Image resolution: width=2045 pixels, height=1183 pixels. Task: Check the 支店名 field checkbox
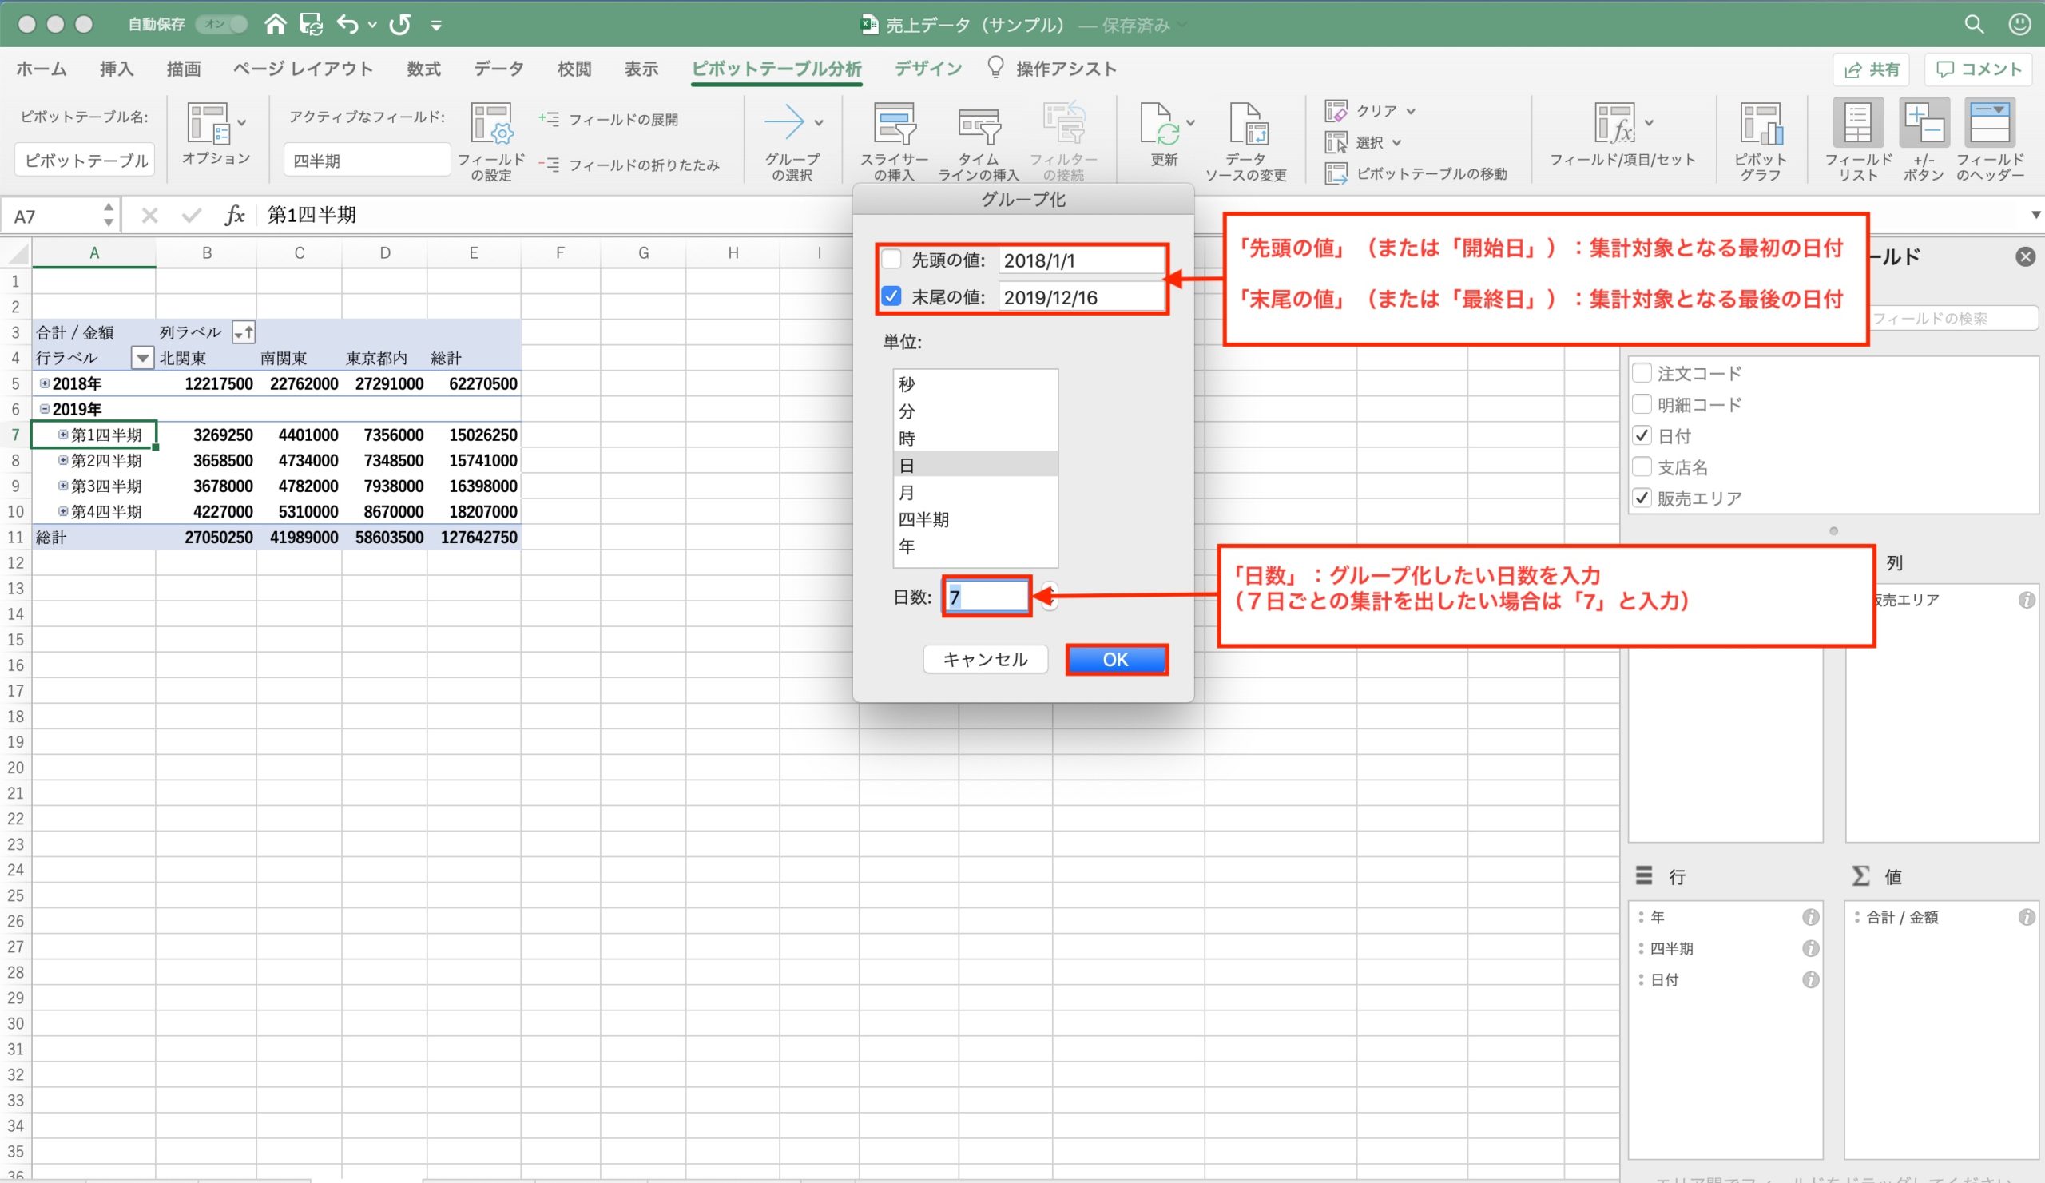1642,466
